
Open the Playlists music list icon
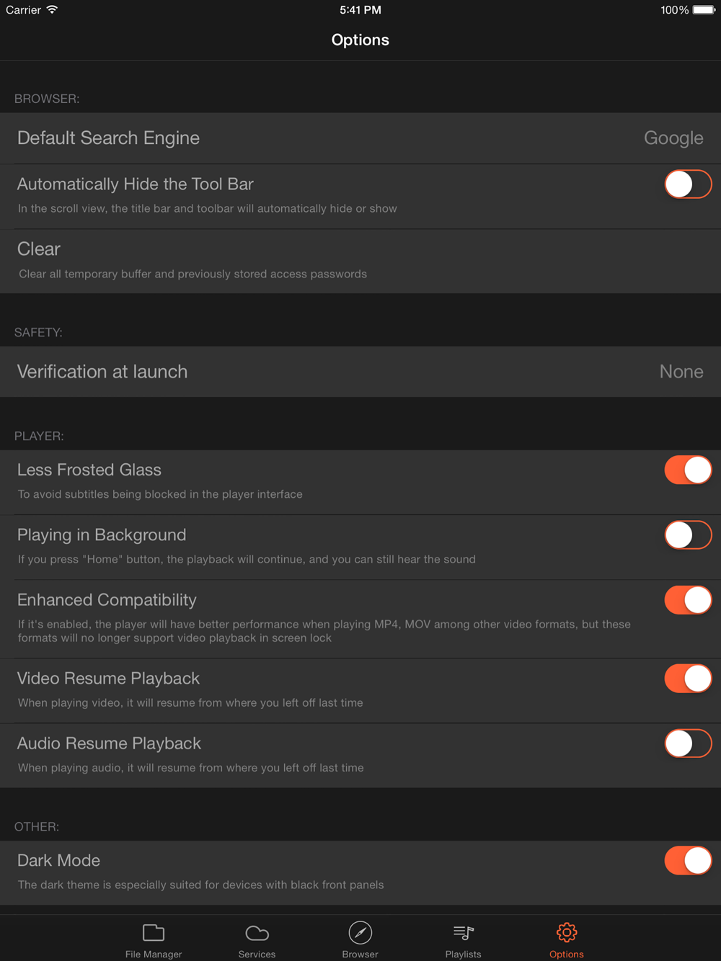point(463,933)
